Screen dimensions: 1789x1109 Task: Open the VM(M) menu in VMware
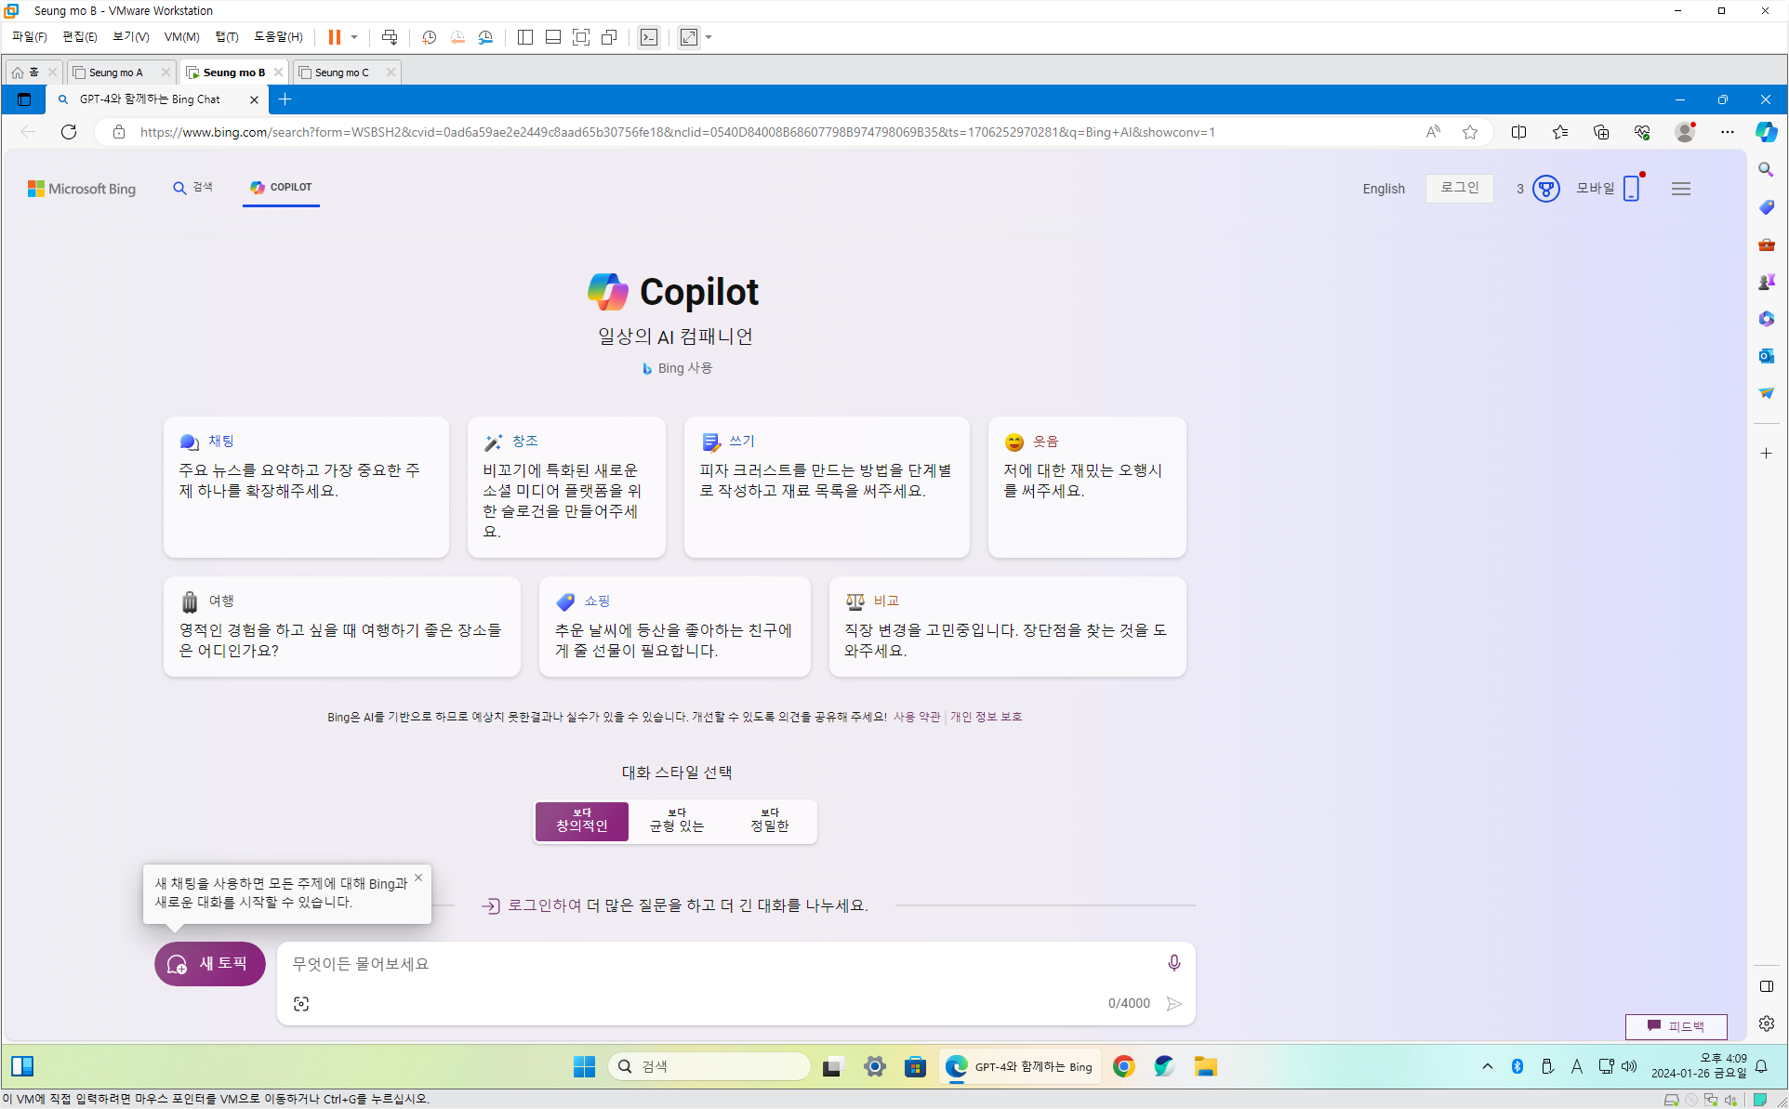pyautogui.click(x=181, y=37)
